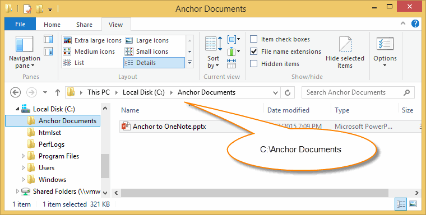The height and width of the screenshot is (215, 426).
Task: Click New folder quick access icon
Action: 40,9
